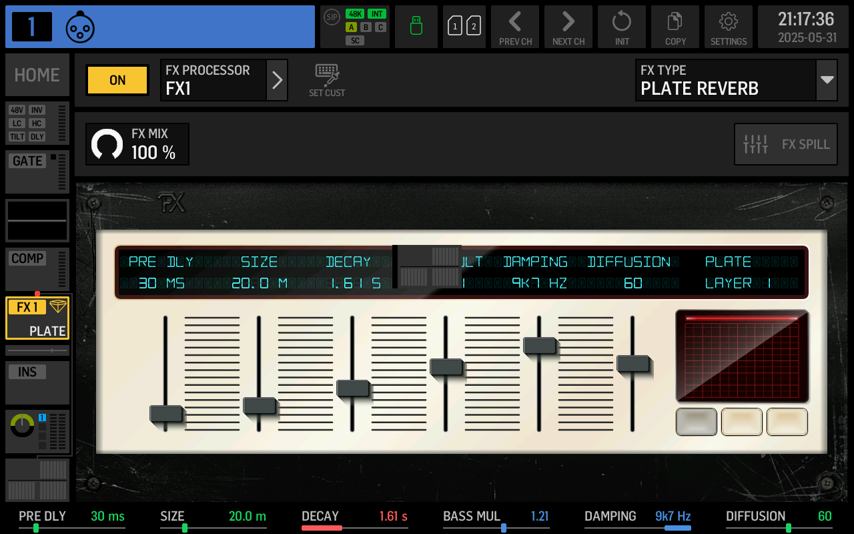Open the SET CUST keyboard assignment

[326, 79]
